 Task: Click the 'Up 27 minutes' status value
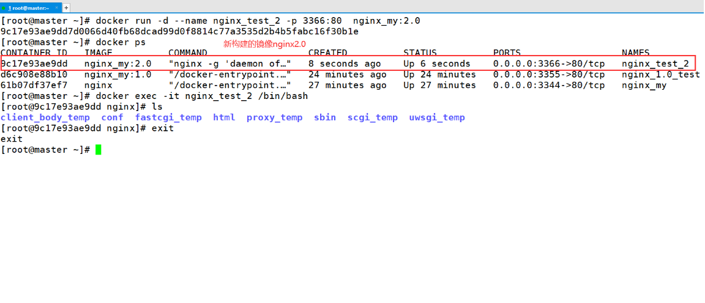(439, 86)
